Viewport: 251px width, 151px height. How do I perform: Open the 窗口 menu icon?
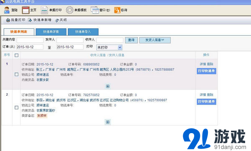(x=95, y=10)
